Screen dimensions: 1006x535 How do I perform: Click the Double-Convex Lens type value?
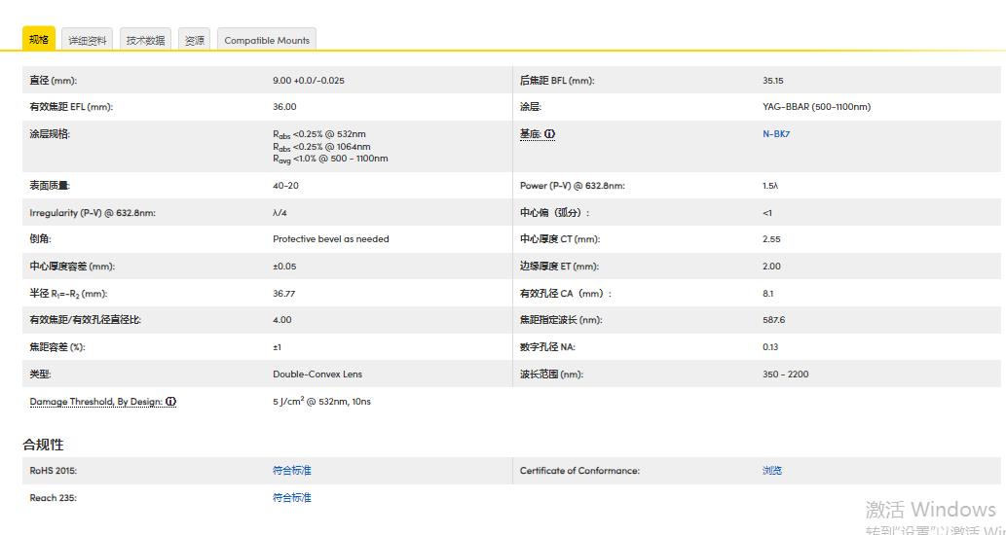coord(317,374)
